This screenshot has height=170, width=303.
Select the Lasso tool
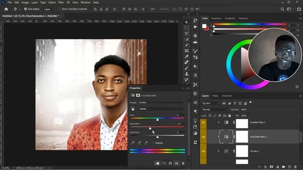pos(187,34)
